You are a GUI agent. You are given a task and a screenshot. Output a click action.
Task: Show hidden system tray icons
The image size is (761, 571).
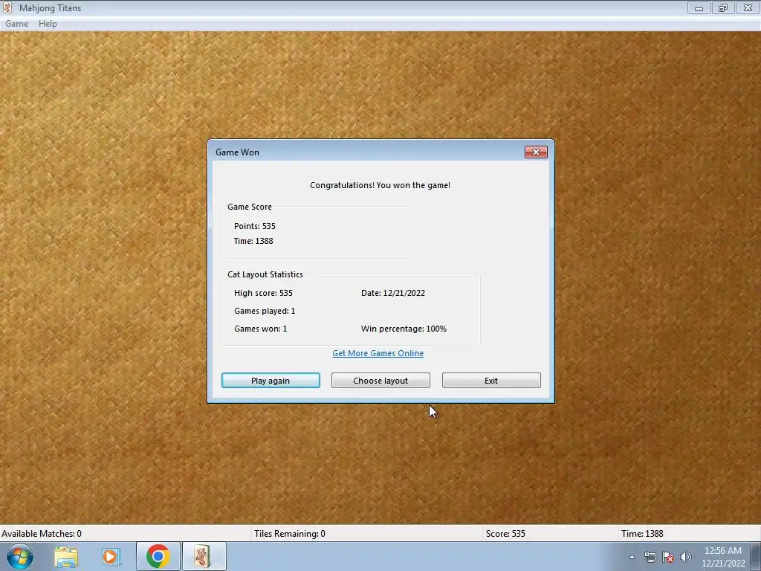pos(632,557)
